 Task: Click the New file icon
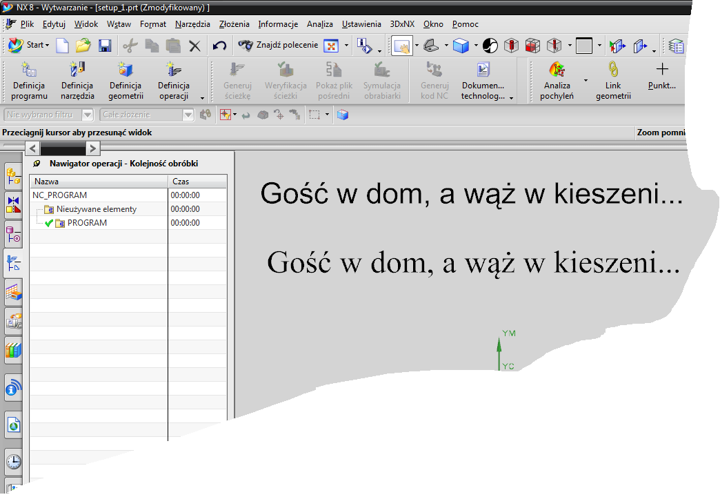(62, 46)
